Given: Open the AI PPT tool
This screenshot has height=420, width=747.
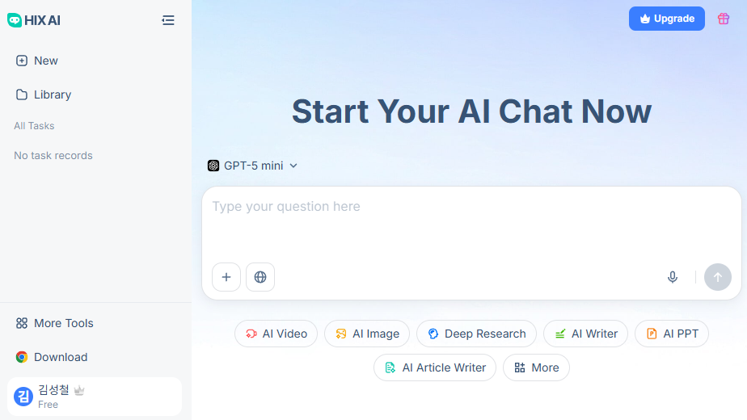Looking at the screenshot, I should pos(671,334).
